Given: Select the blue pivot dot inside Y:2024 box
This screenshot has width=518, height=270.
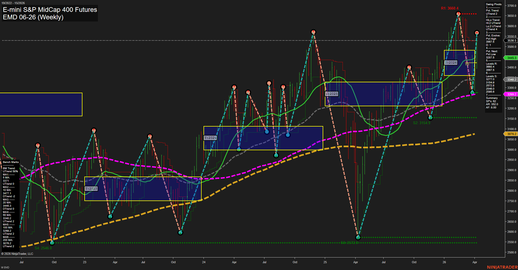Looking at the screenshot, I should point(267,131).
